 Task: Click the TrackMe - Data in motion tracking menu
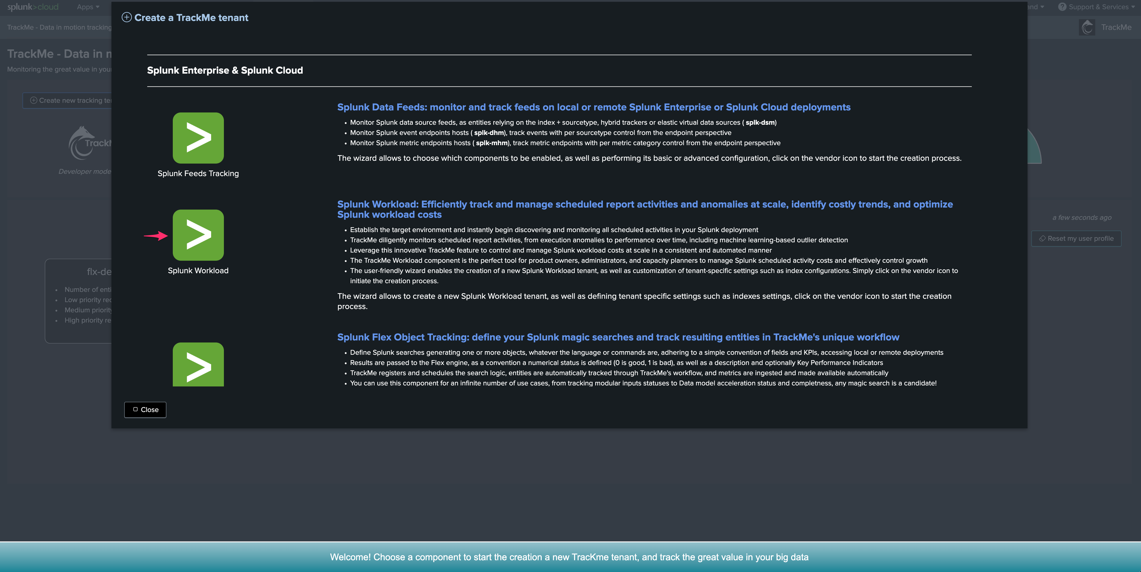[59, 27]
